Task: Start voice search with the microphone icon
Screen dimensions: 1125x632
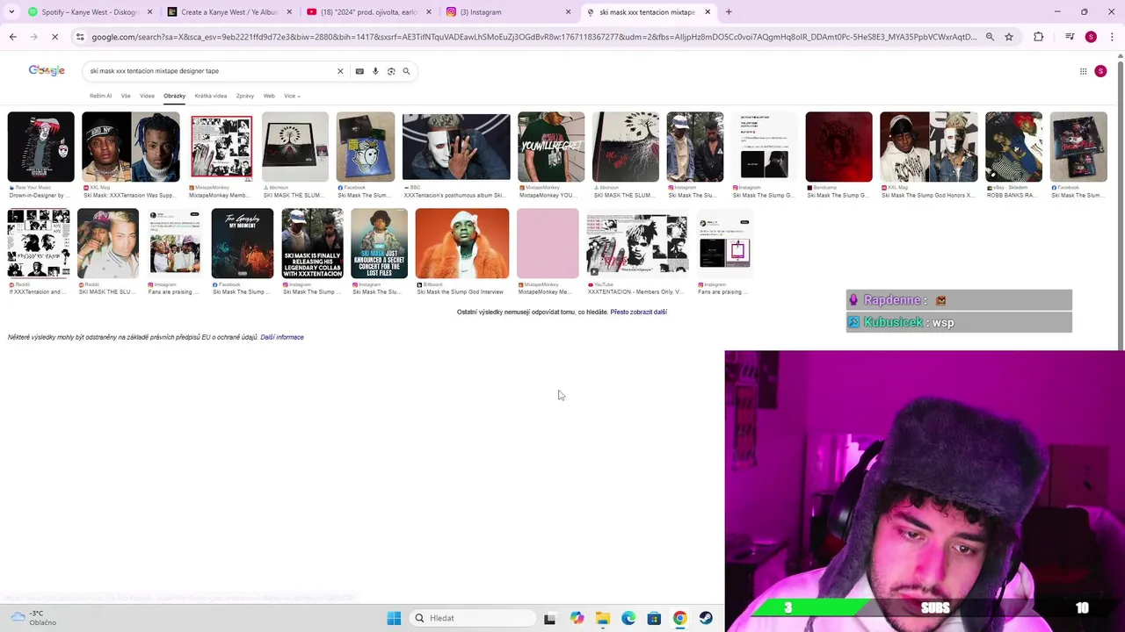Action: pyautogui.click(x=375, y=71)
